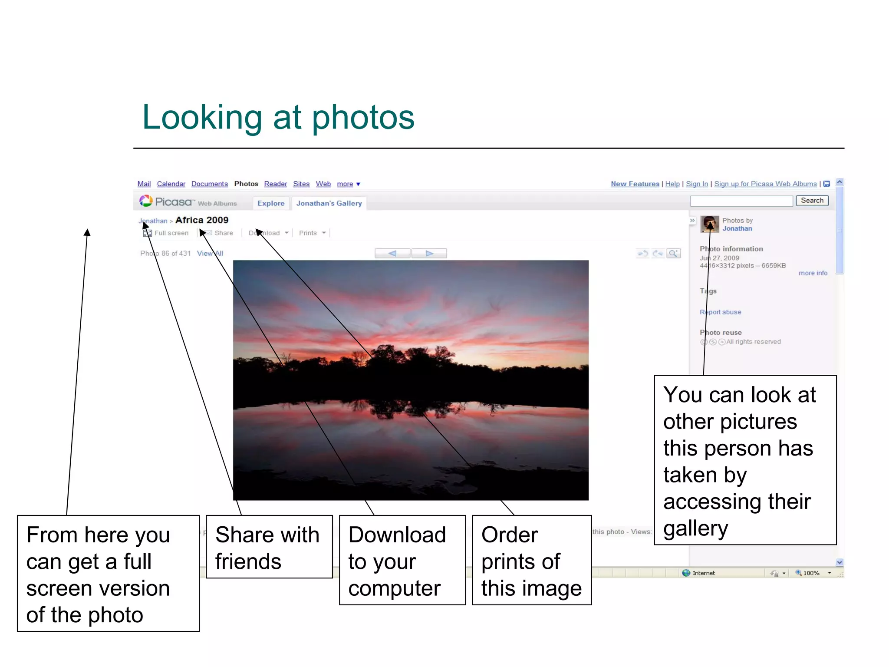Click into the search text field
Image resolution: width=889 pixels, height=667 pixels.
tap(741, 201)
